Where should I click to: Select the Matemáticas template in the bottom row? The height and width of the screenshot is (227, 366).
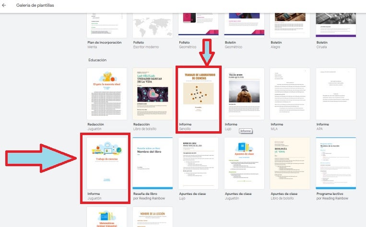click(x=106, y=218)
